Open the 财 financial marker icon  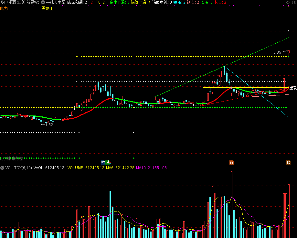[x=103, y=162]
